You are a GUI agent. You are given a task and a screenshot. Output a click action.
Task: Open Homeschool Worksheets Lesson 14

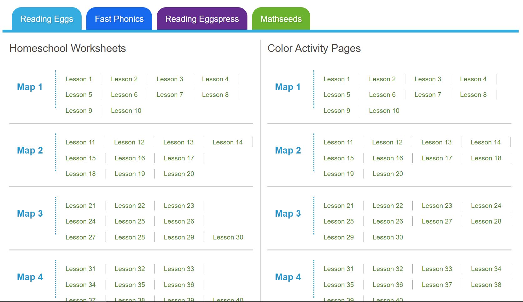pos(227,142)
